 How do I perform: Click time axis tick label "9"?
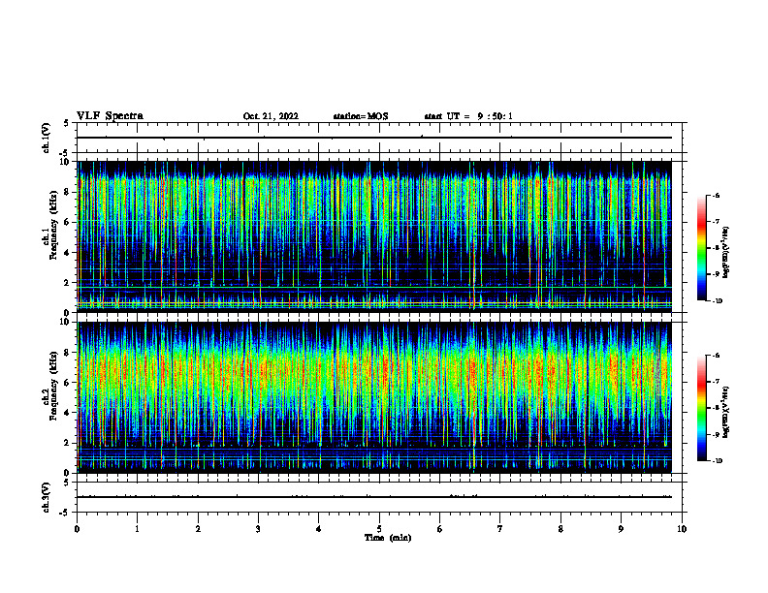tap(621, 529)
